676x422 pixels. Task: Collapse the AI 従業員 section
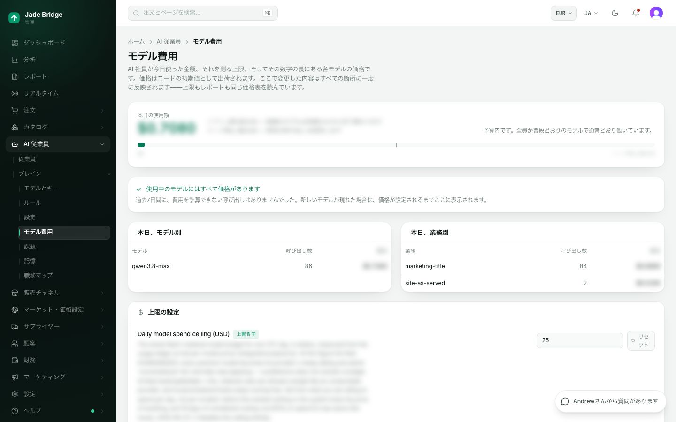pyautogui.click(x=58, y=144)
